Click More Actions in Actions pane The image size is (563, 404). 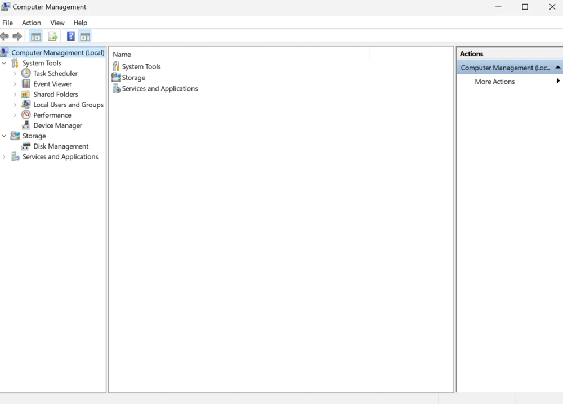pyautogui.click(x=494, y=82)
